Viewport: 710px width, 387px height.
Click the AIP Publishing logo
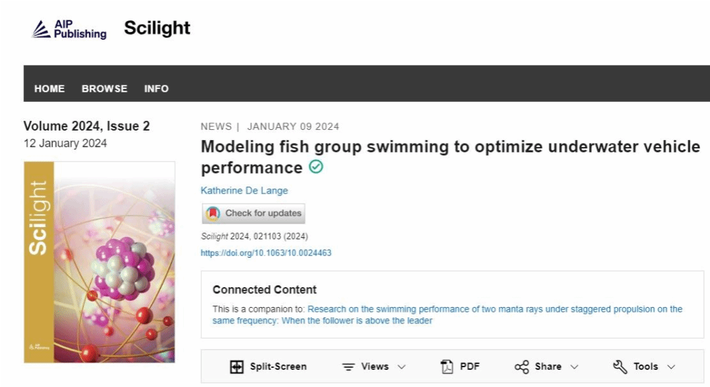70,29
